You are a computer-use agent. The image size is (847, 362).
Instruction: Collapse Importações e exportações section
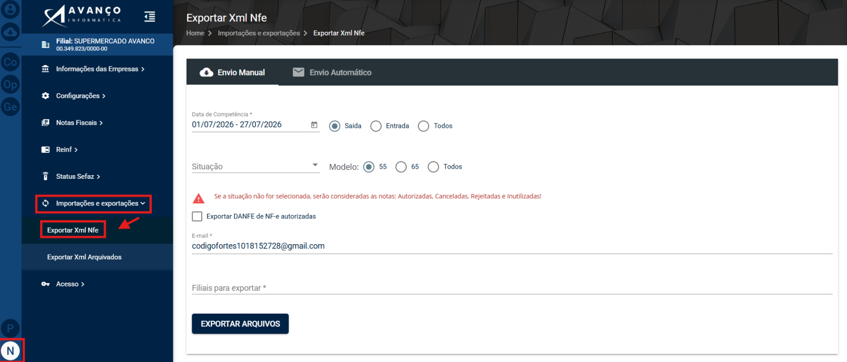pyautogui.click(x=94, y=203)
